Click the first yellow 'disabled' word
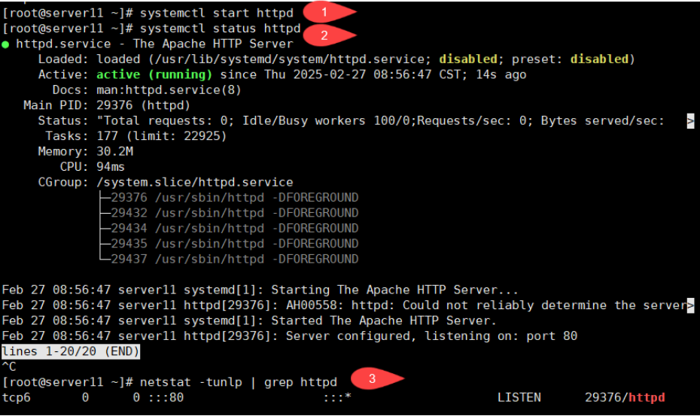This screenshot has width=700, height=416. (x=468, y=59)
